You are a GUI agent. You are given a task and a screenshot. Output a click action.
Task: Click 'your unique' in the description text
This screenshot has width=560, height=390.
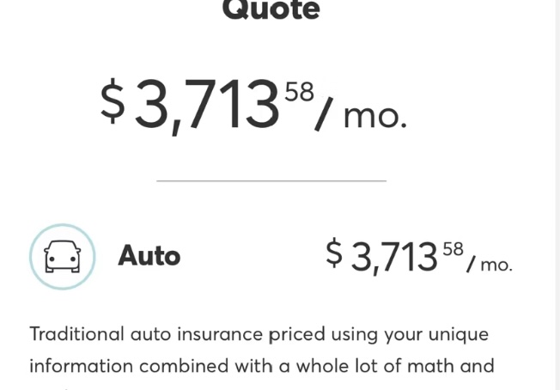(x=436, y=335)
